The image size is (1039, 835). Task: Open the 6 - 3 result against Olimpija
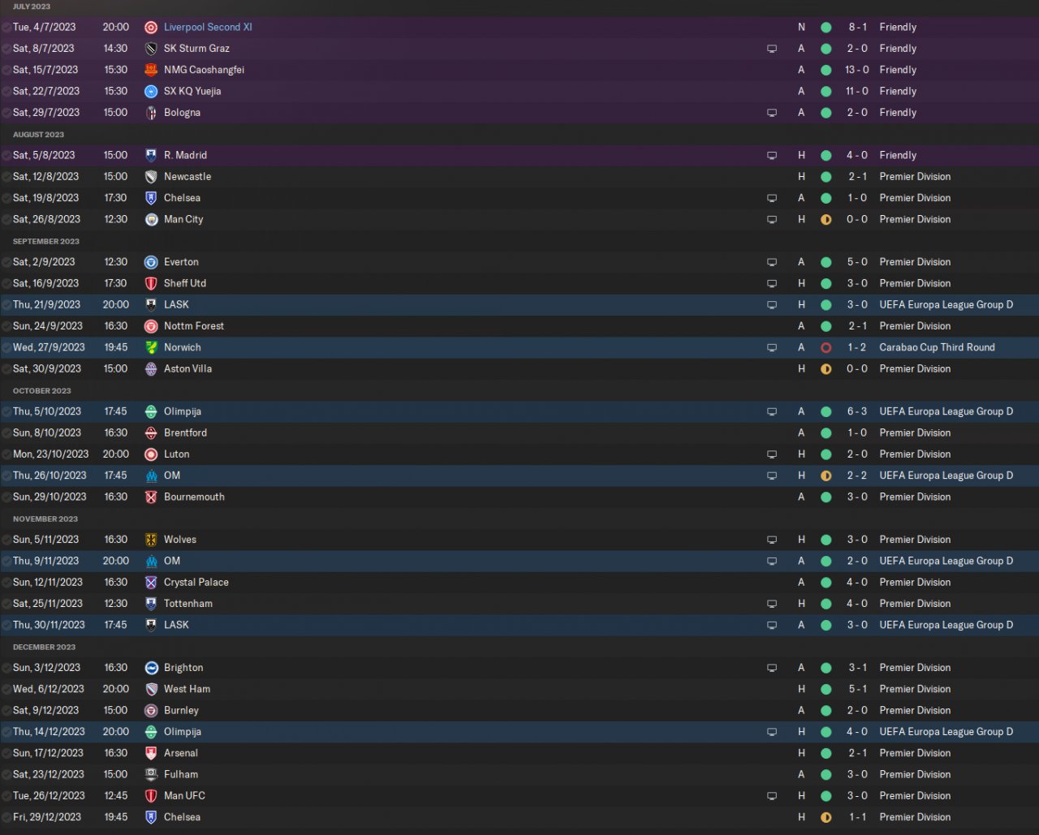click(x=857, y=411)
